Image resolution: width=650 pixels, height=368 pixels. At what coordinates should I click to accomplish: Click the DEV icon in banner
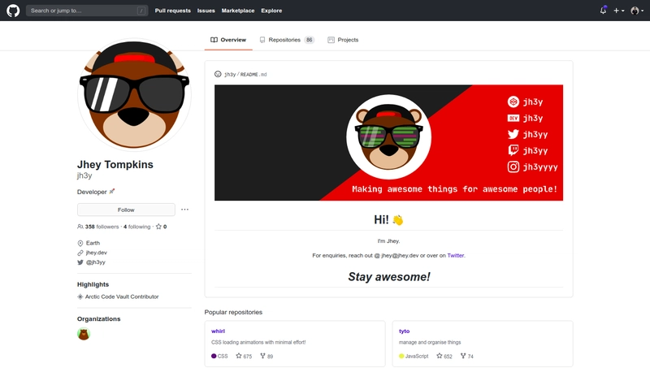point(513,118)
